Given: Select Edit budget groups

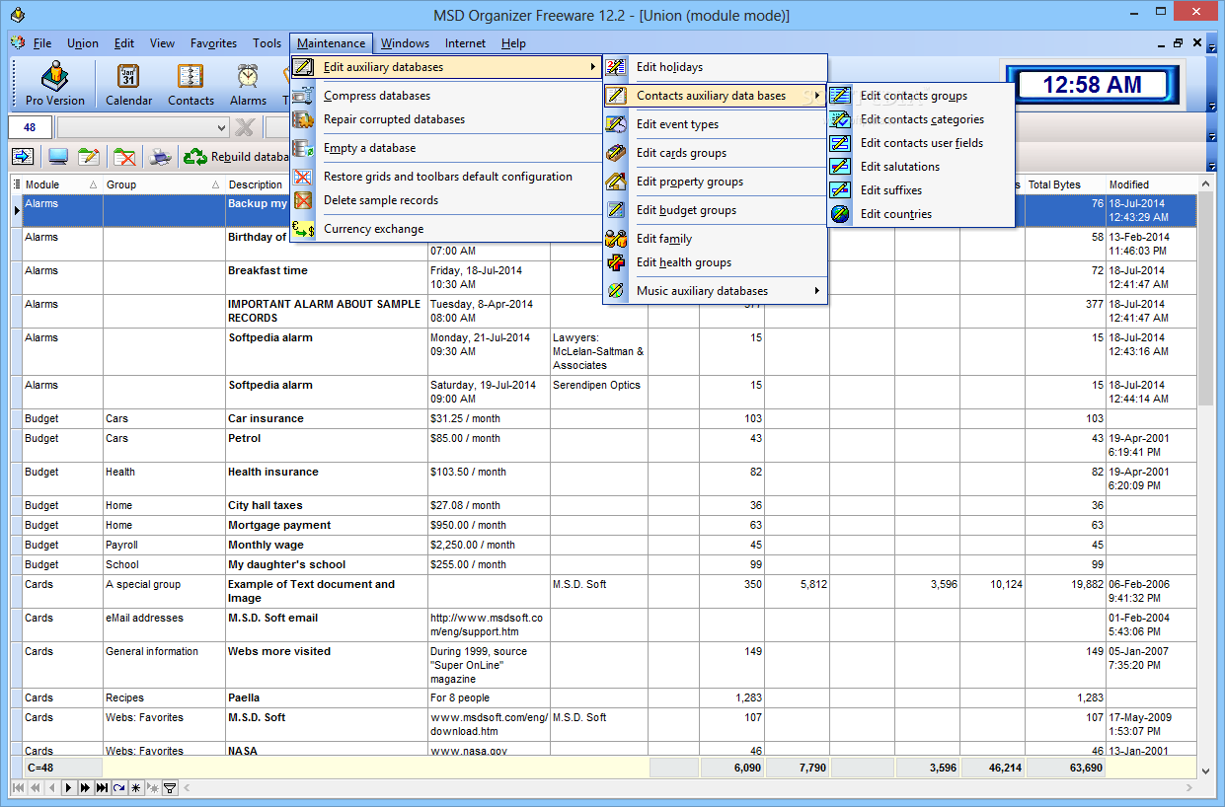Looking at the screenshot, I should (716, 210).
